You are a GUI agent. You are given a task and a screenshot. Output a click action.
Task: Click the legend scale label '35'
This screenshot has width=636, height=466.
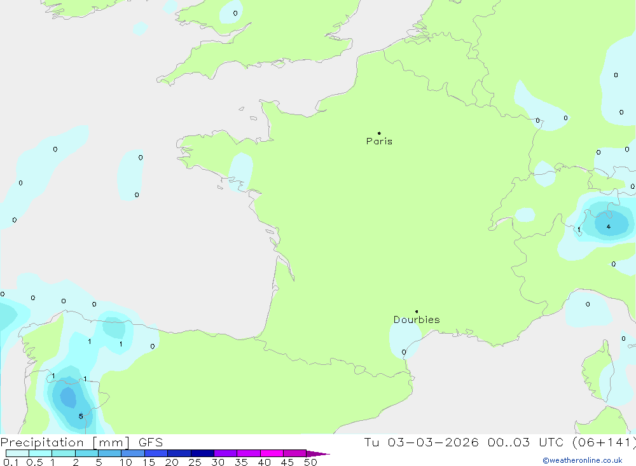[x=241, y=462]
